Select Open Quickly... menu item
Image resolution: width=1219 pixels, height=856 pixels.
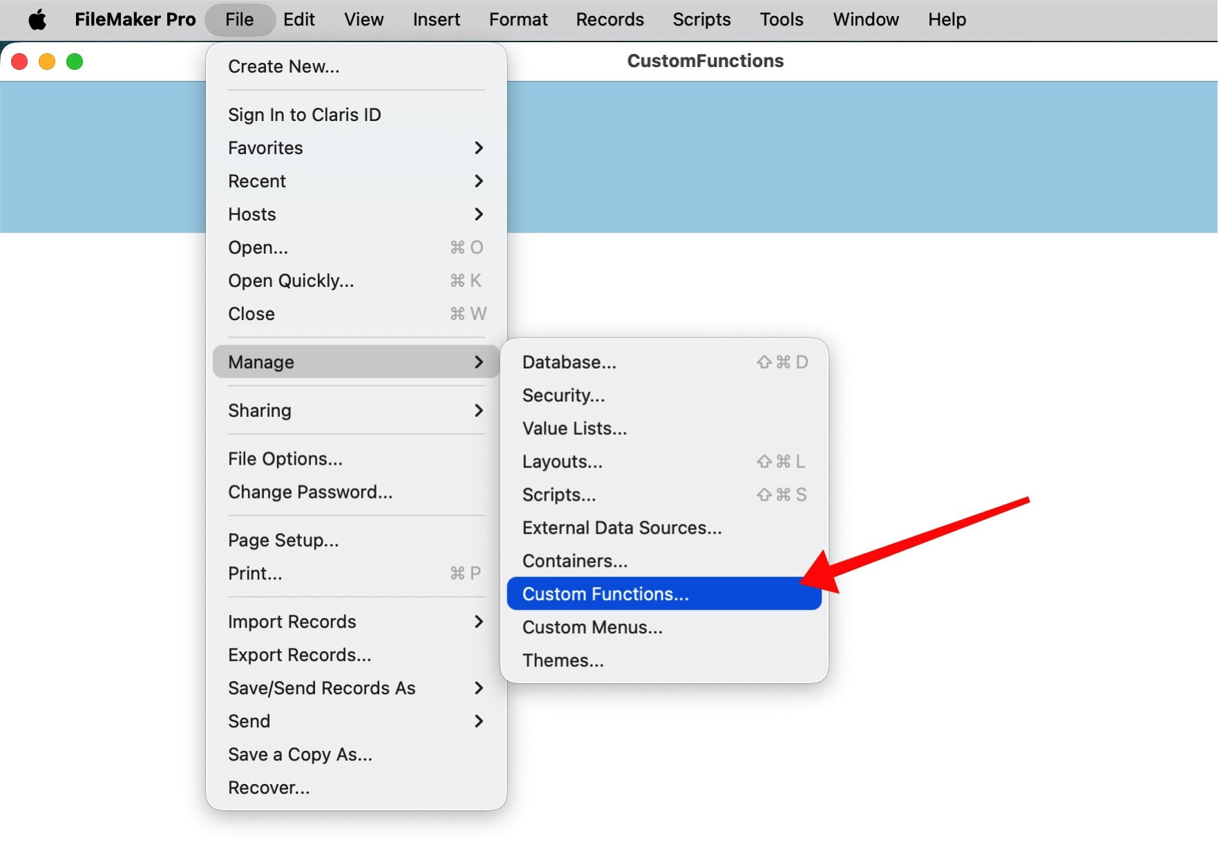coord(356,281)
